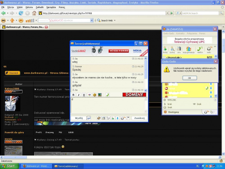Click the DOMENY advertisement banner

click(134, 95)
